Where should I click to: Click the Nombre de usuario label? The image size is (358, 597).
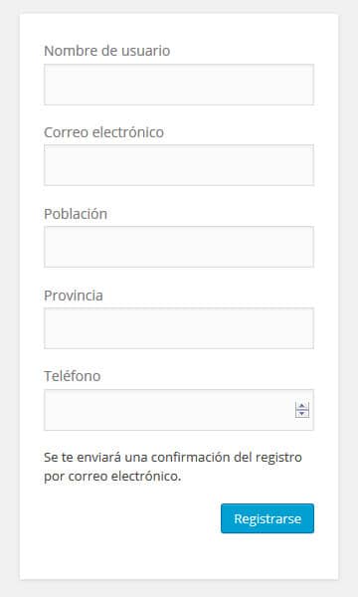(x=107, y=51)
